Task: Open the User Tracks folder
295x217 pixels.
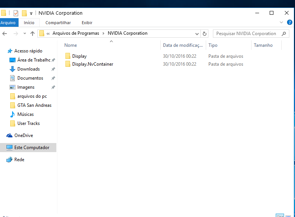Action: click(28, 123)
